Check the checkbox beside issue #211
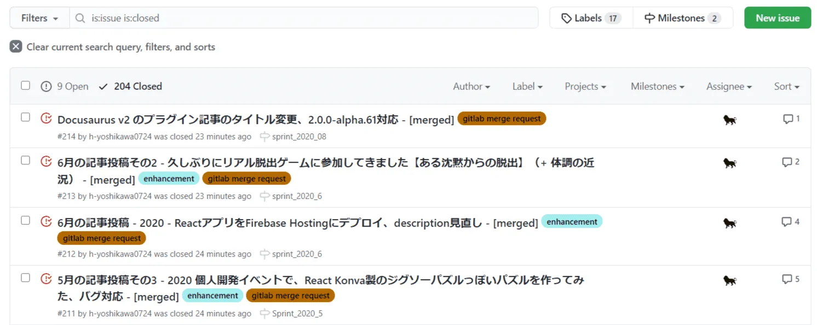817x325 pixels. (25, 277)
